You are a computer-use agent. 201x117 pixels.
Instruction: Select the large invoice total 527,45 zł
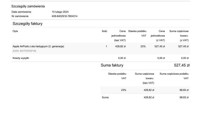coord(182,65)
